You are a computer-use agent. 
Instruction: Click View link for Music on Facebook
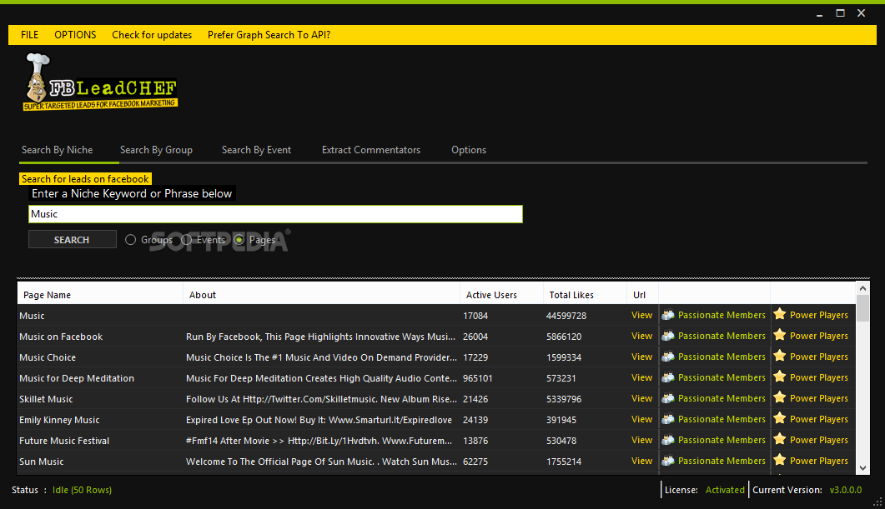point(641,336)
